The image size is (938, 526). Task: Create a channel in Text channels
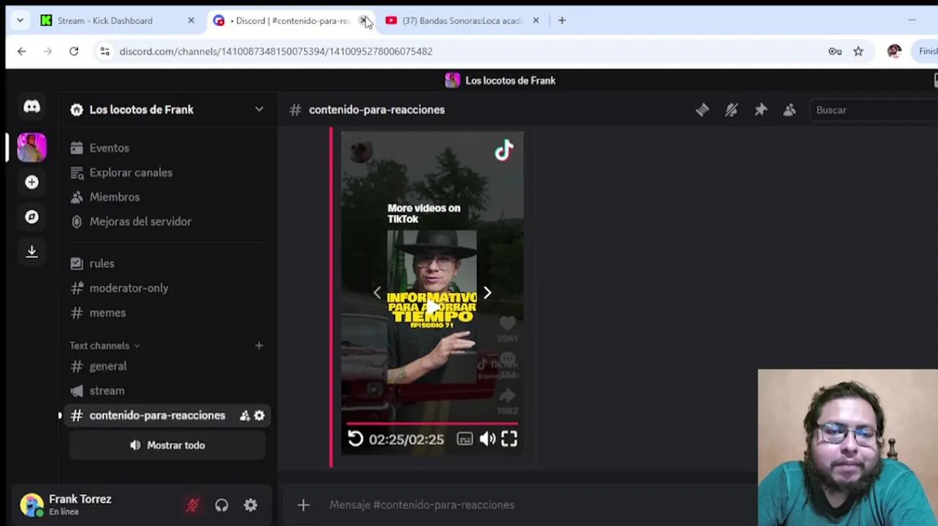(x=259, y=346)
